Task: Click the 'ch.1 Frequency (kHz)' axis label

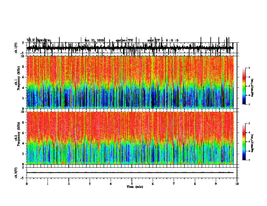Action: click(x=18, y=78)
